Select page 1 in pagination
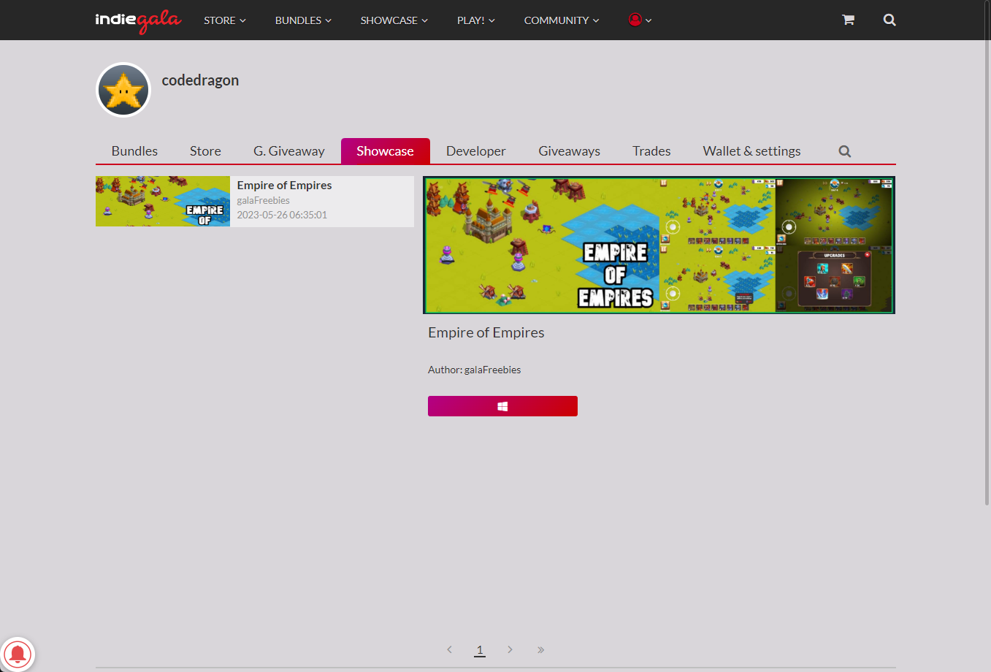Viewport: 991px width, 672px height. click(x=480, y=649)
